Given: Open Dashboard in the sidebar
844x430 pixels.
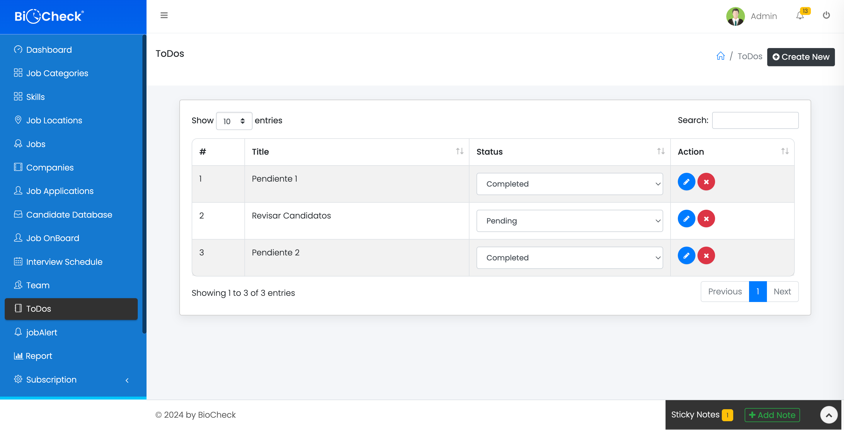Looking at the screenshot, I should [x=71, y=50].
